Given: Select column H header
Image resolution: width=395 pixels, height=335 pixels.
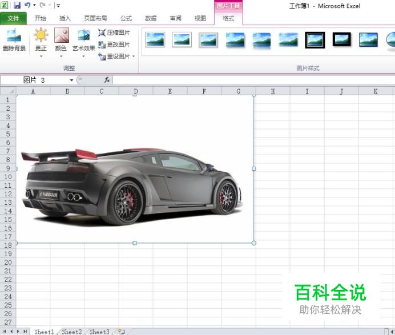Looking at the screenshot, I should pyautogui.click(x=273, y=91).
